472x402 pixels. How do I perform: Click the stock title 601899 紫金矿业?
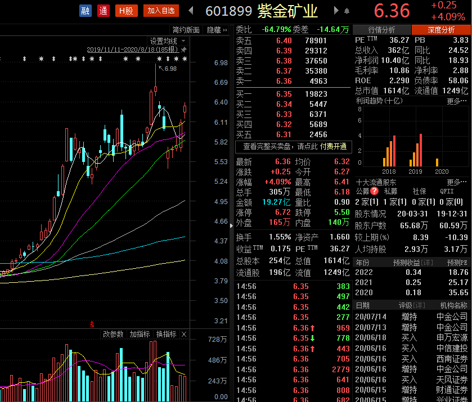pyautogui.click(x=261, y=11)
